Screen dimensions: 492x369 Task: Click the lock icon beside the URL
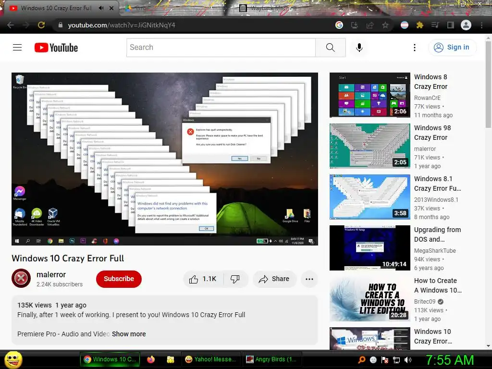point(61,25)
